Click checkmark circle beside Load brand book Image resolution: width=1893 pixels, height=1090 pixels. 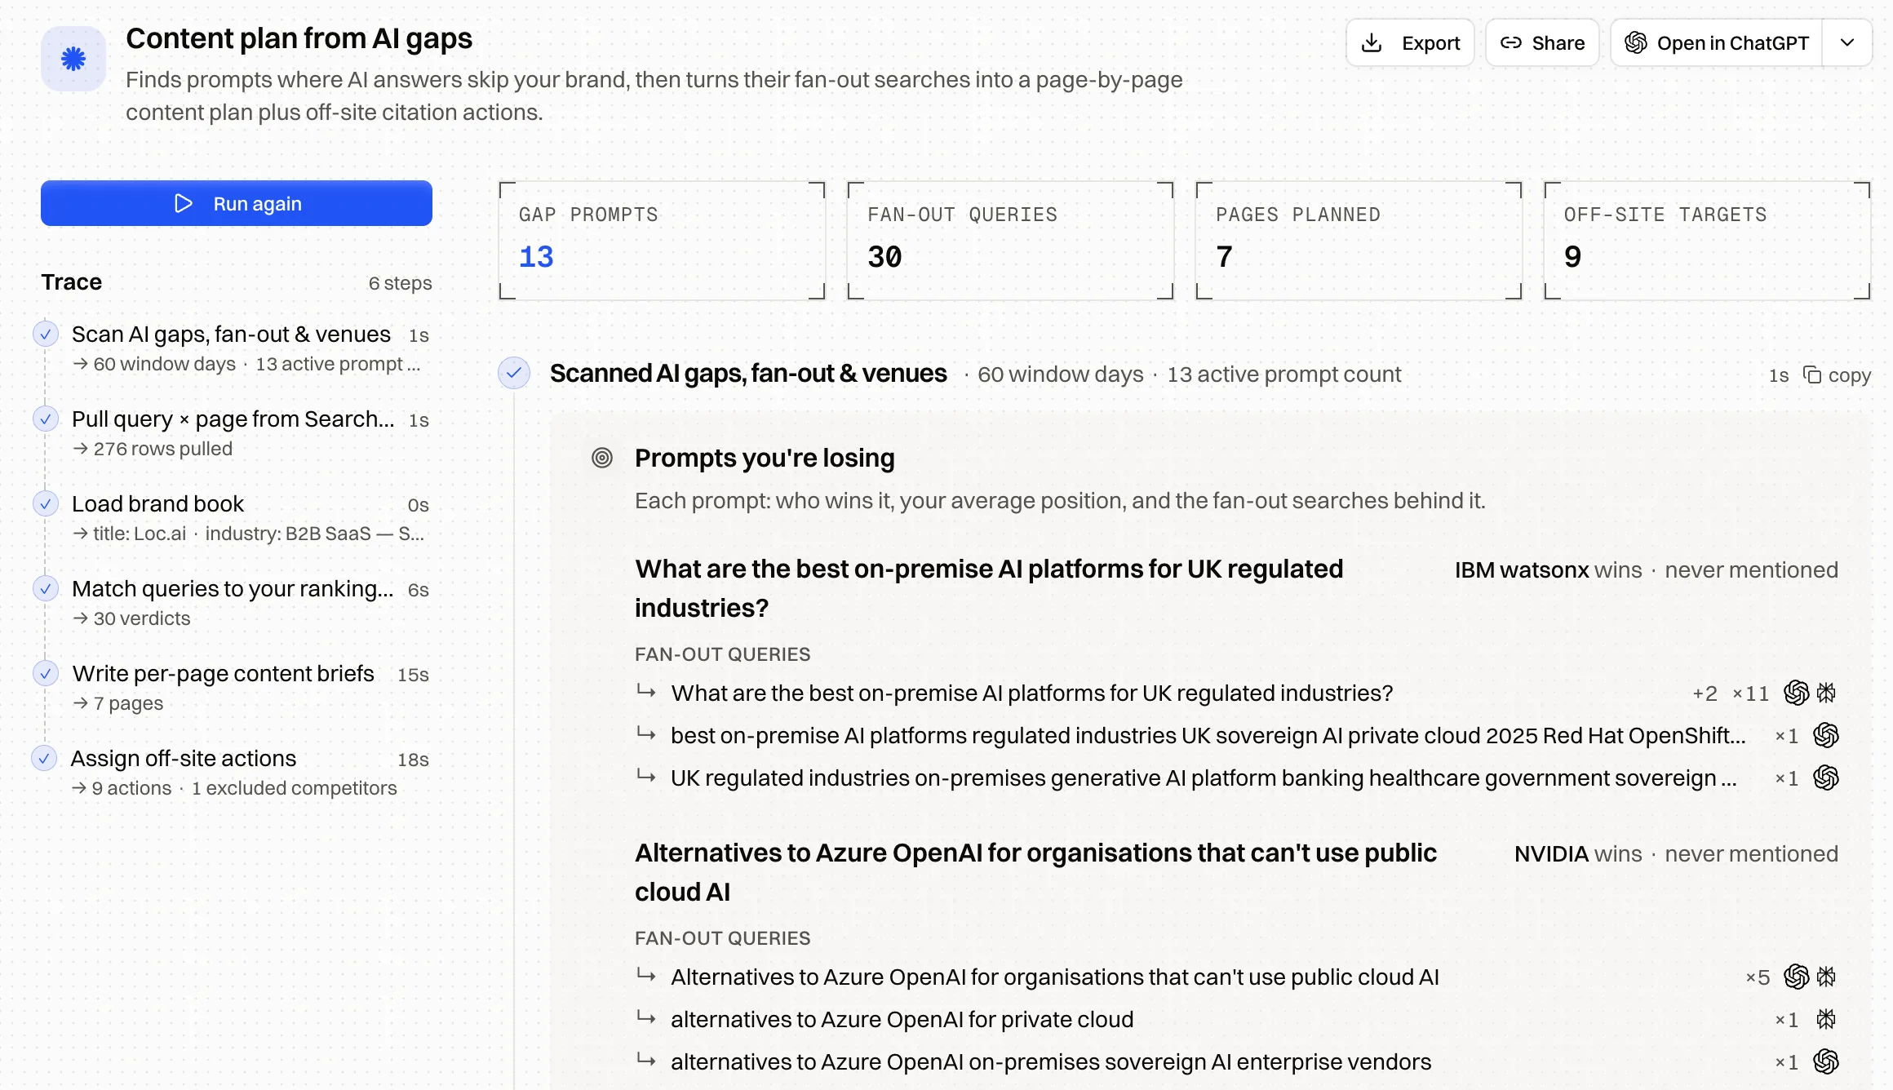46,503
